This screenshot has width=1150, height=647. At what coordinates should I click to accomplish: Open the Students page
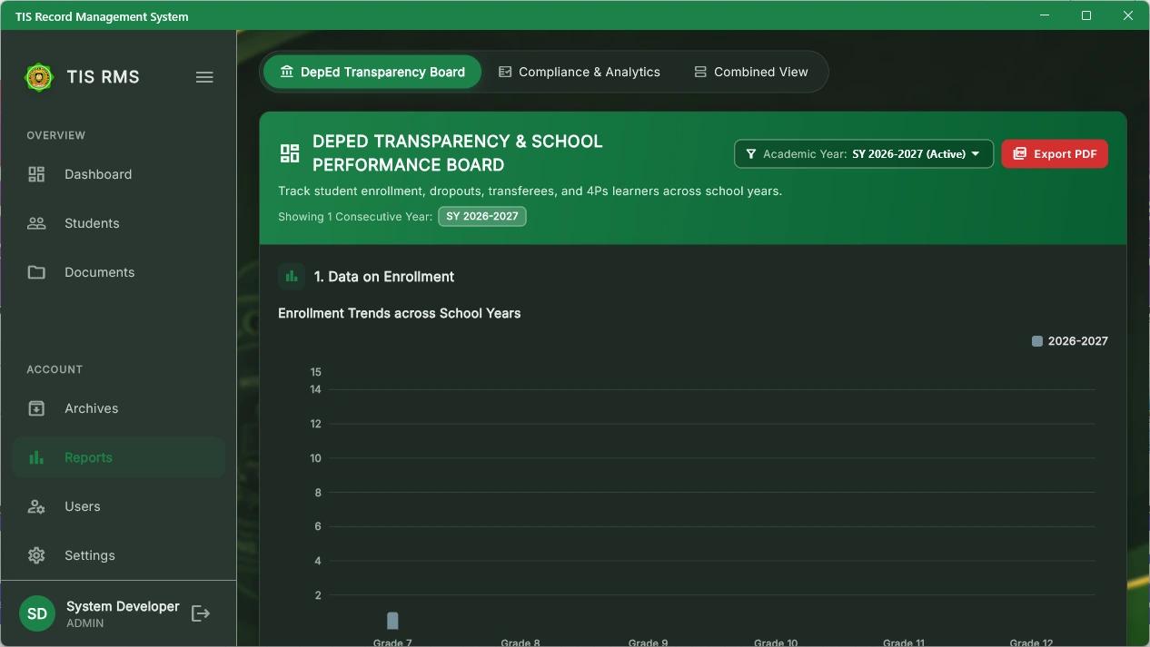118,223
